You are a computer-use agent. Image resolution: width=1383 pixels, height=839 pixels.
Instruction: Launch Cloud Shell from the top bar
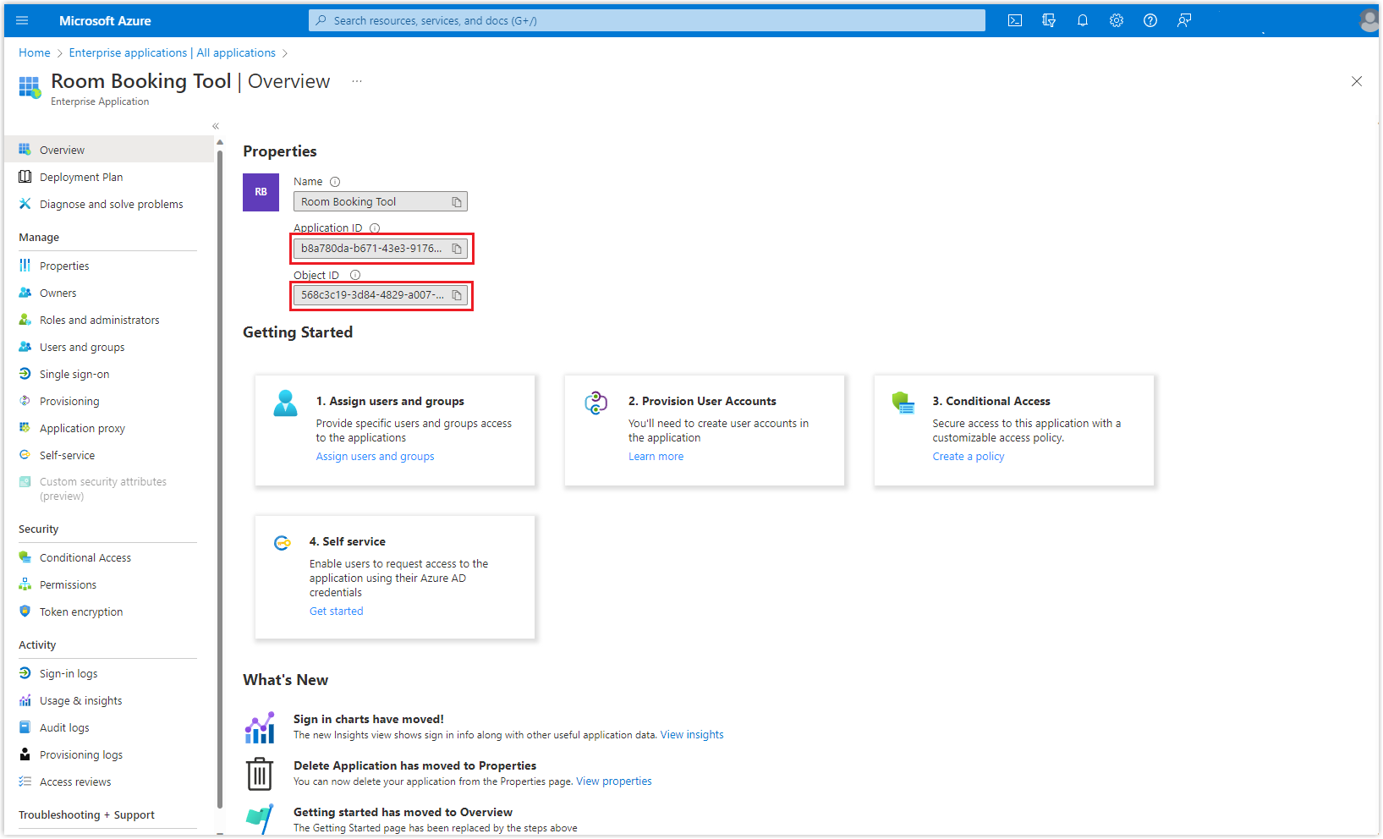point(1014,20)
